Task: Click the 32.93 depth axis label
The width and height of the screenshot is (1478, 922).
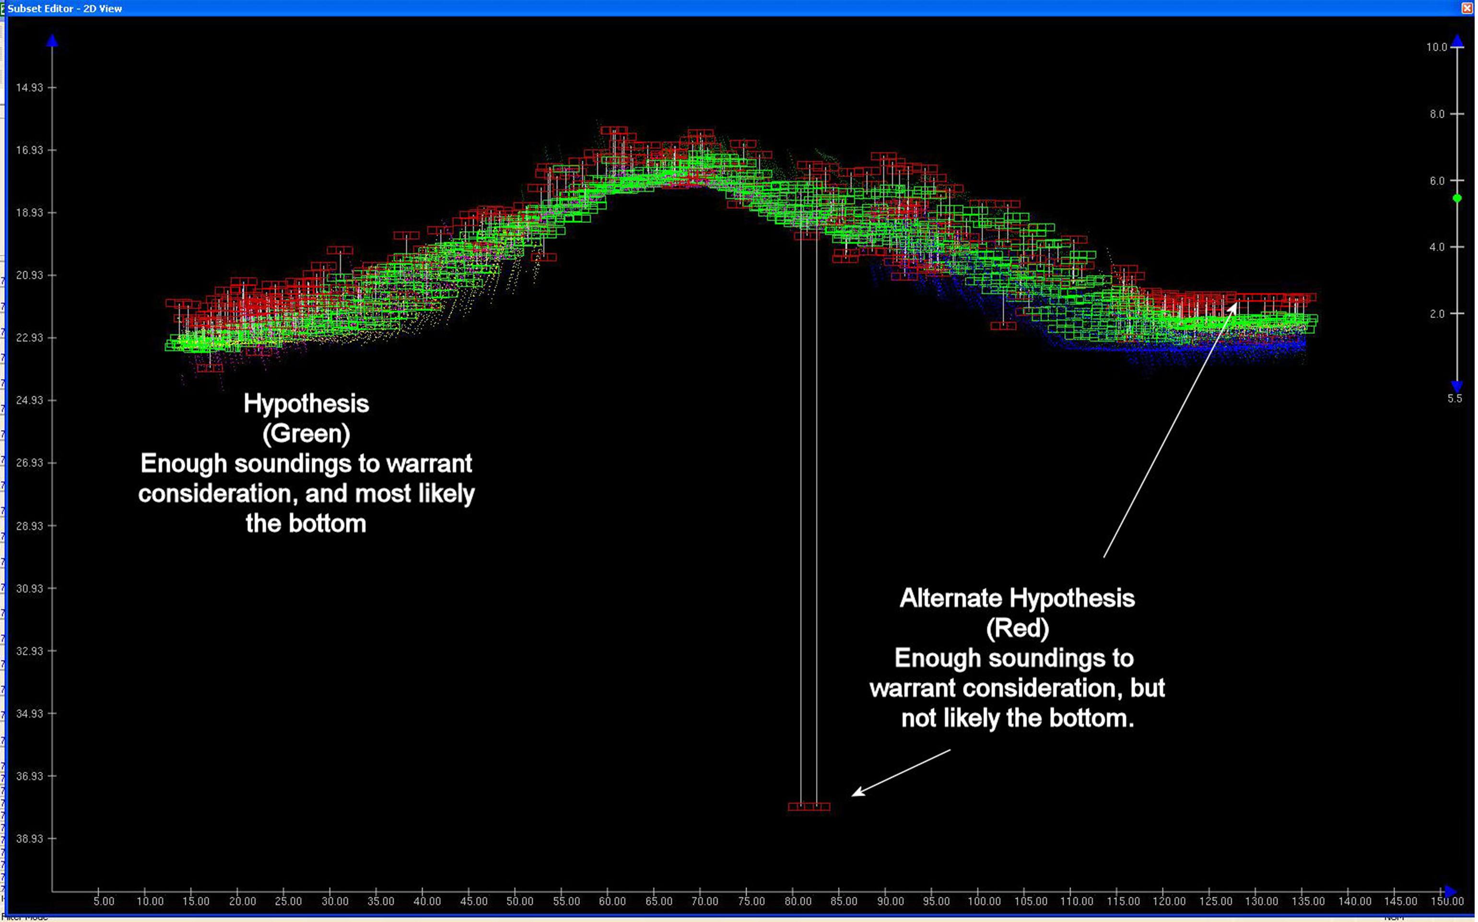Action: pyautogui.click(x=30, y=651)
